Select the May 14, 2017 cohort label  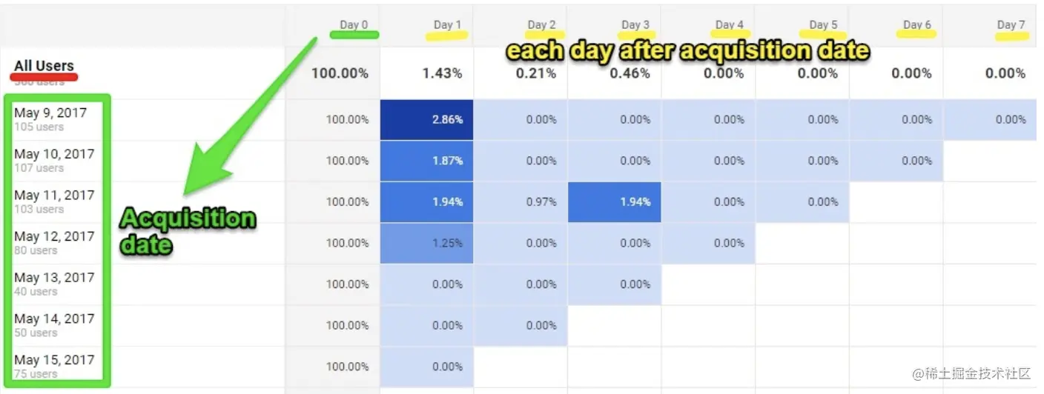click(54, 318)
